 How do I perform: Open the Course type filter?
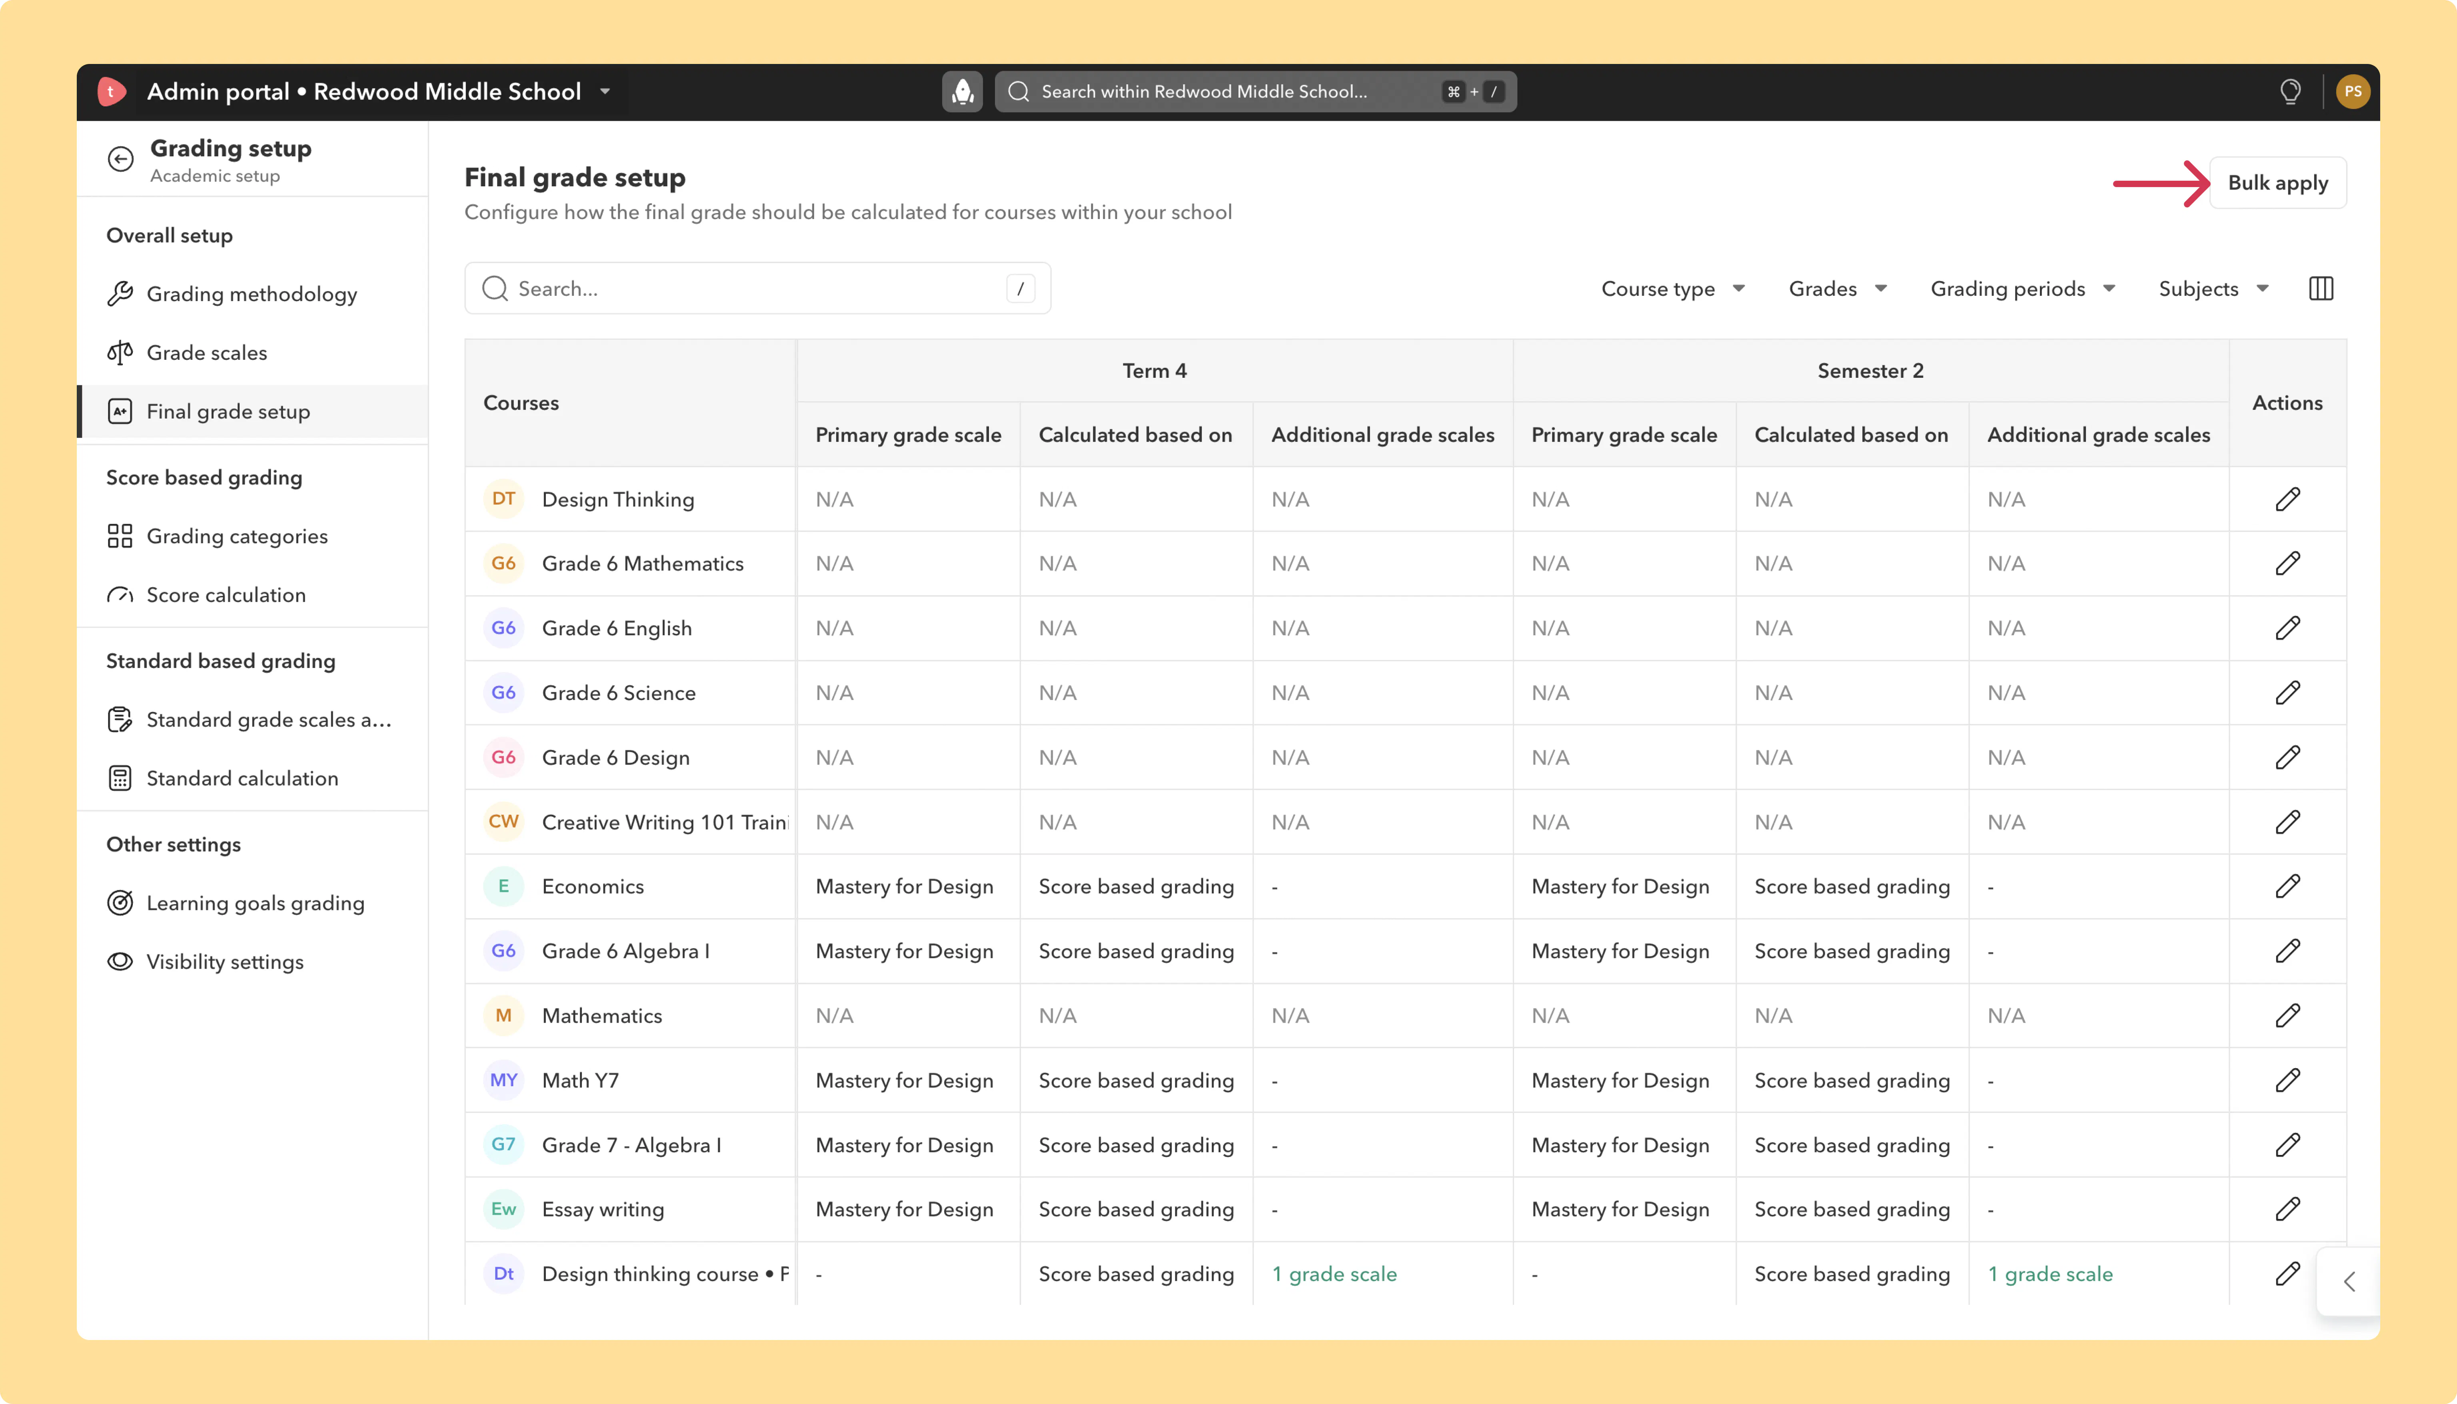pyautogui.click(x=1673, y=288)
